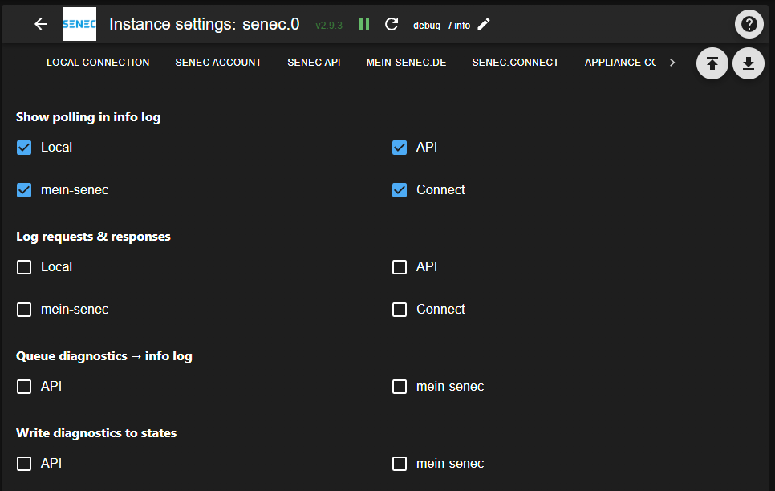Click the version v2.9.3 label
The height and width of the screenshot is (491, 775).
point(329,25)
